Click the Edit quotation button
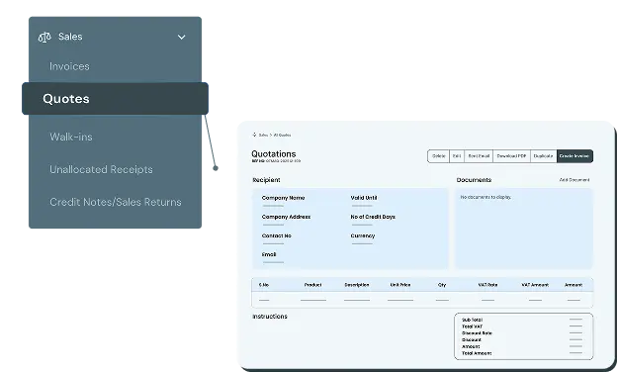Image resolution: width=617 pixels, height=372 pixels. click(x=457, y=156)
